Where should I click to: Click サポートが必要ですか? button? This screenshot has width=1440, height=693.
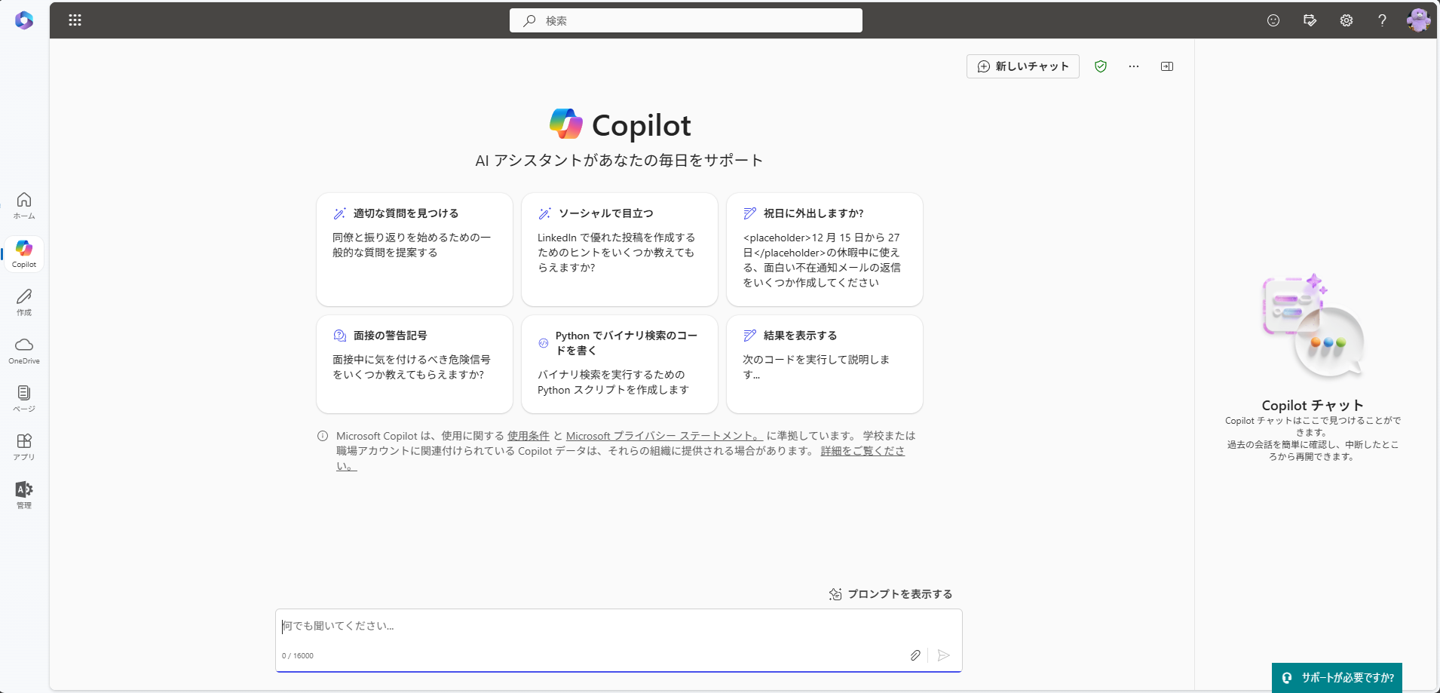click(1337, 677)
